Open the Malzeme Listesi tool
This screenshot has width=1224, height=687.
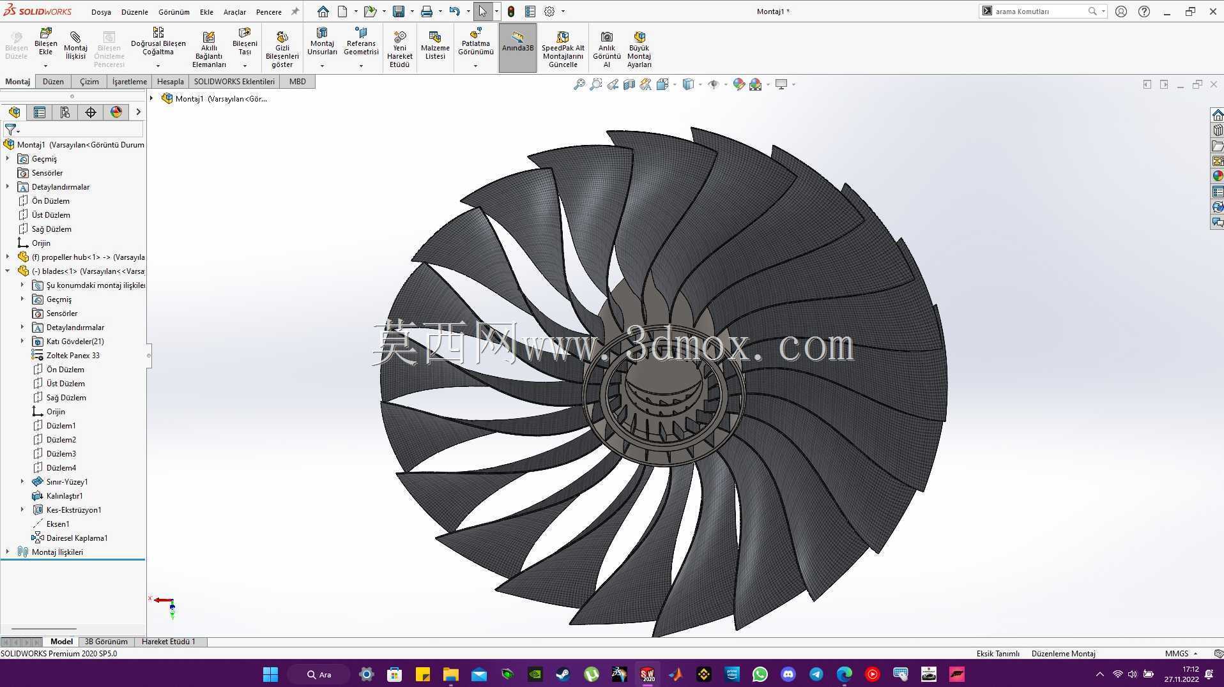click(435, 44)
